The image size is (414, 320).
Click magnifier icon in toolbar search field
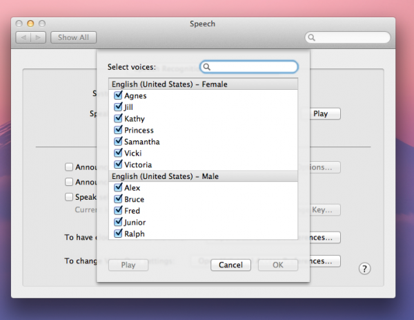coord(313,37)
